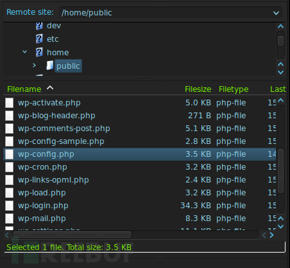
Task: Select the wp-blog-header.php file row
Action: (x=140, y=116)
